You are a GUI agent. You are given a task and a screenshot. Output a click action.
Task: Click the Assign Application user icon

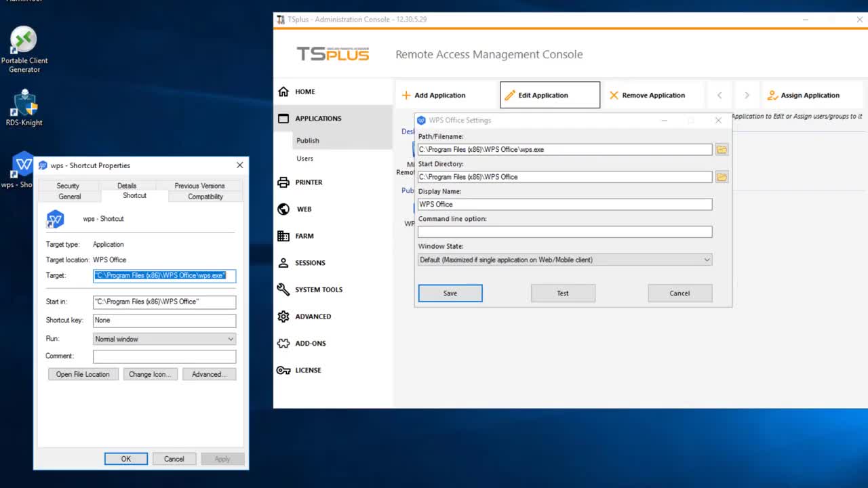tap(772, 96)
